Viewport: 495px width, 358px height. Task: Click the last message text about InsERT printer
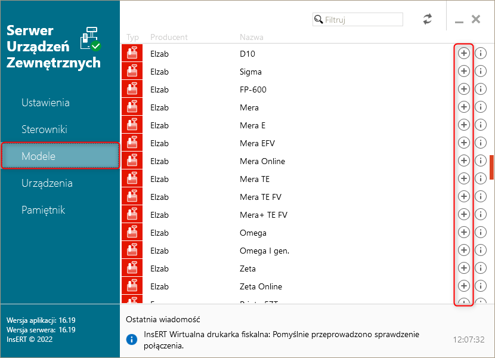pos(281,340)
